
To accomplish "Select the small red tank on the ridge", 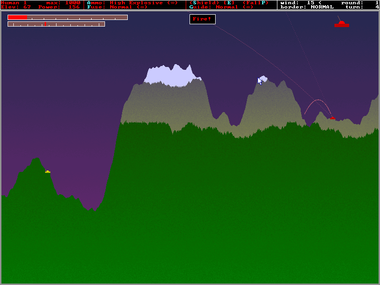I will click(x=332, y=118).
